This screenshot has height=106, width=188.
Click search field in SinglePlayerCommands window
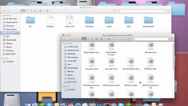[x=150, y=39]
